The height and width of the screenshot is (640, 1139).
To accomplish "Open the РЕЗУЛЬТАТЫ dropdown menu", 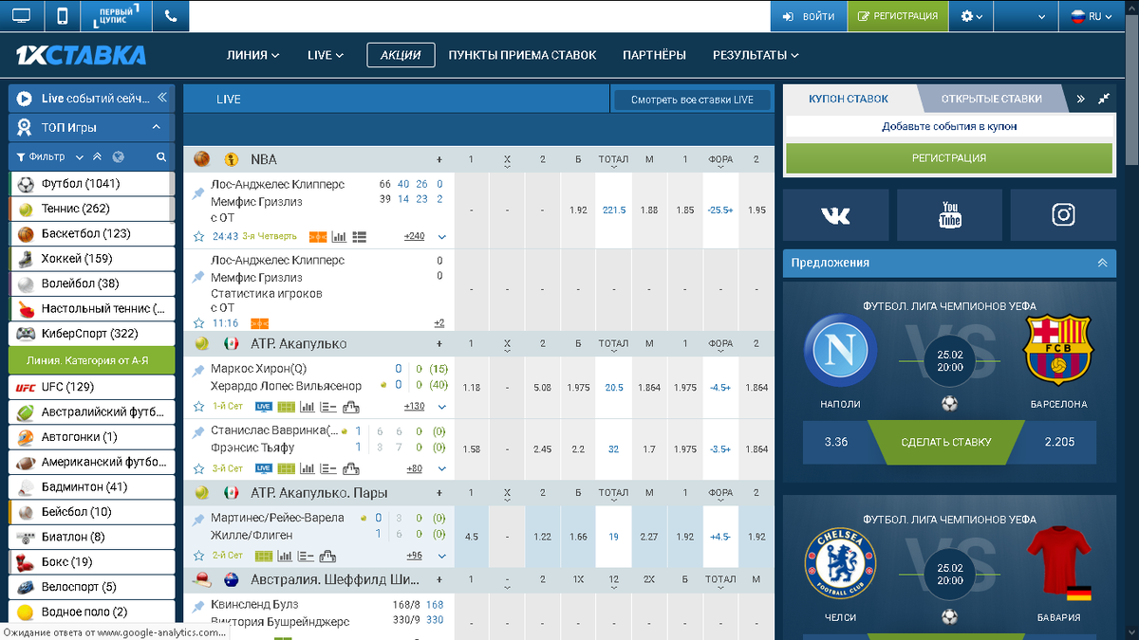I will tap(756, 55).
